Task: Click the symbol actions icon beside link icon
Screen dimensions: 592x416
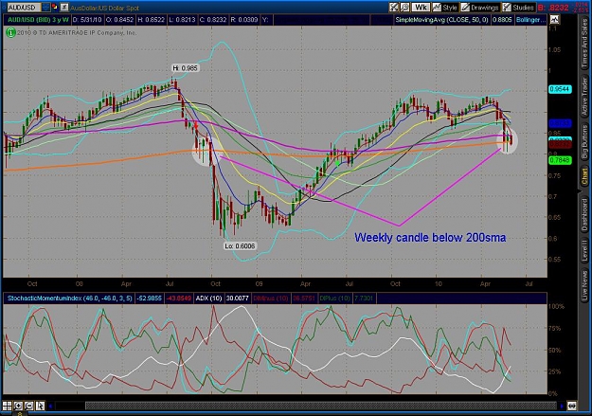Action: tap(64, 7)
